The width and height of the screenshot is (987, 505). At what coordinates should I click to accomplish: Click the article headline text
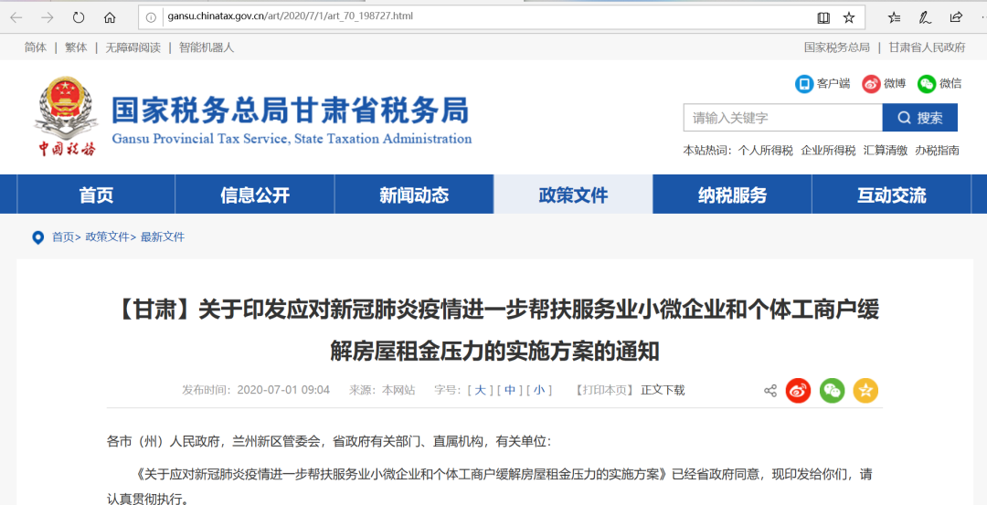(x=494, y=331)
